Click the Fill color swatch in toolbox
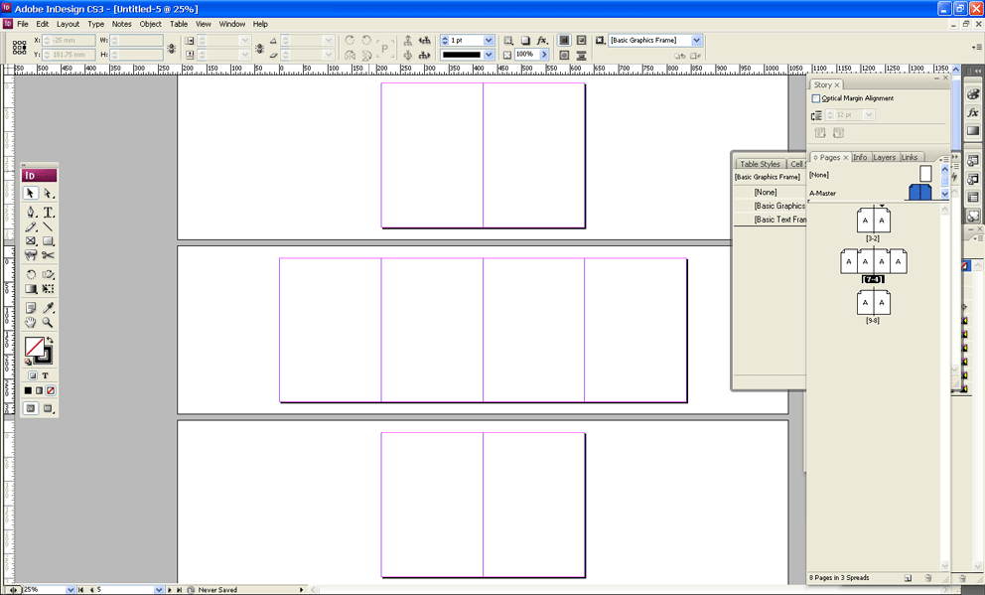 (35, 347)
